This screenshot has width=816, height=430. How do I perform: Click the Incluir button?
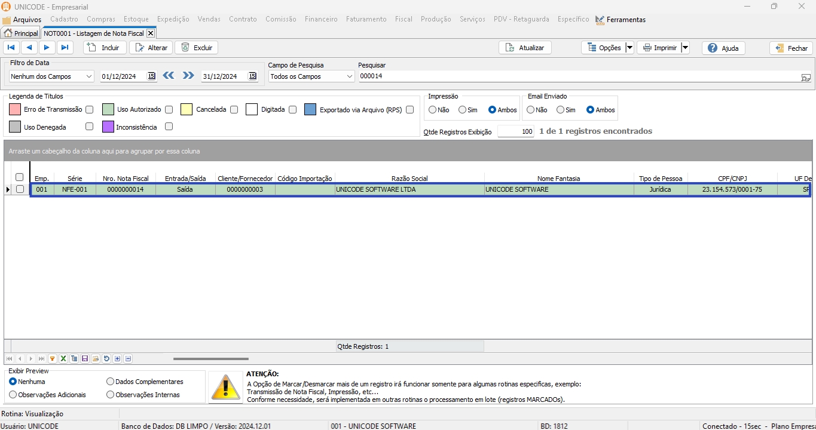105,48
